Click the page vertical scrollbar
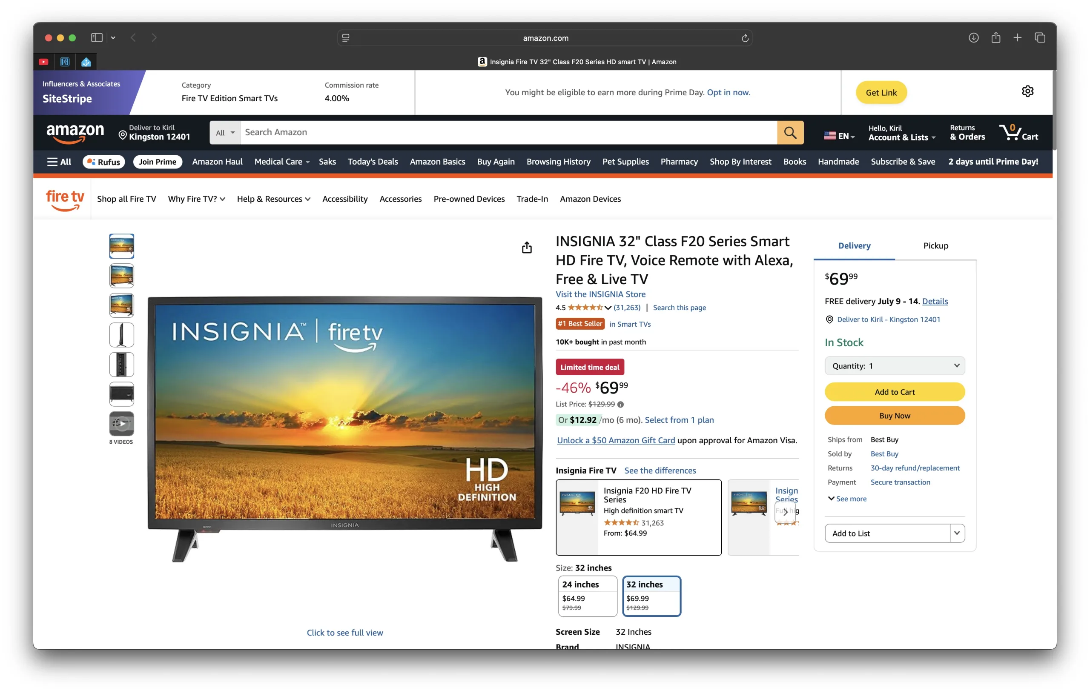 point(1054,110)
